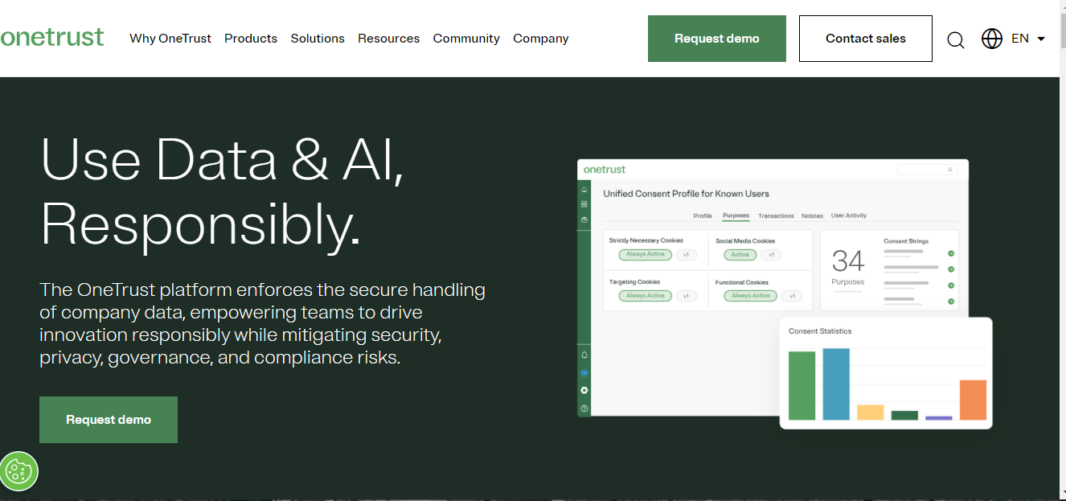
Task: Select the Purposes tab in preview
Action: coord(736,216)
